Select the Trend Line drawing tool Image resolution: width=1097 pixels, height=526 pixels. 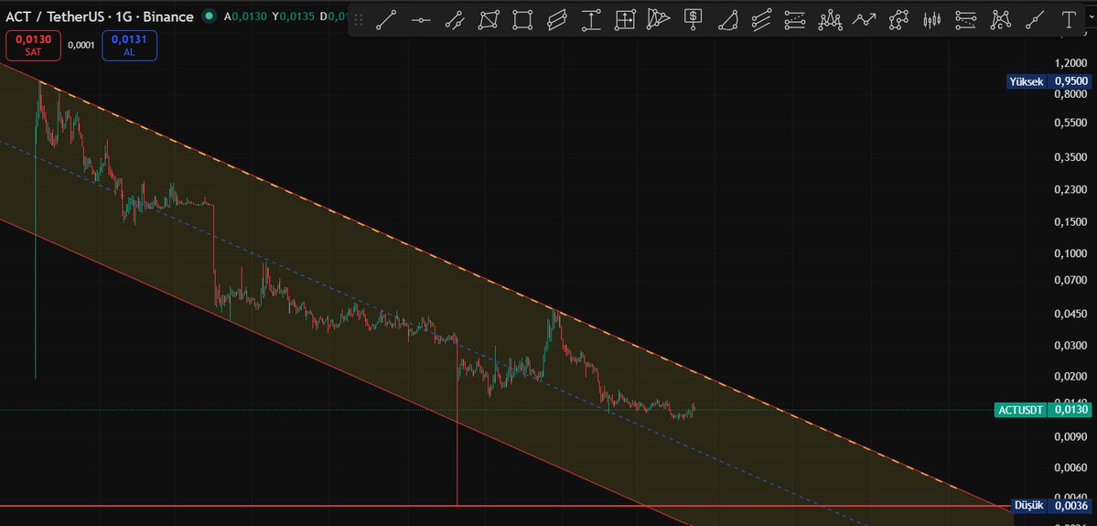tap(387, 19)
